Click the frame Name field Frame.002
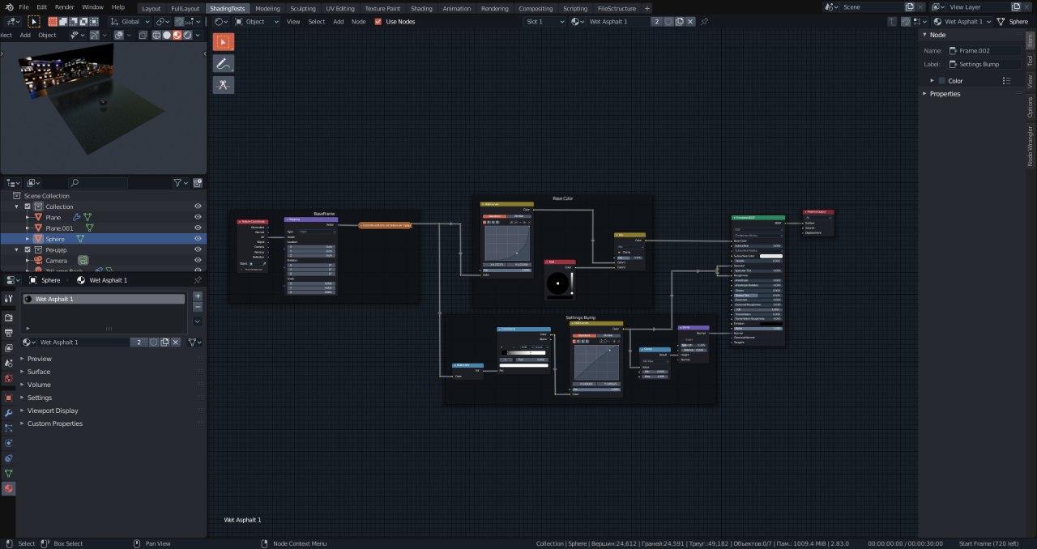The image size is (1037, 549). click(x=983, y=50)
